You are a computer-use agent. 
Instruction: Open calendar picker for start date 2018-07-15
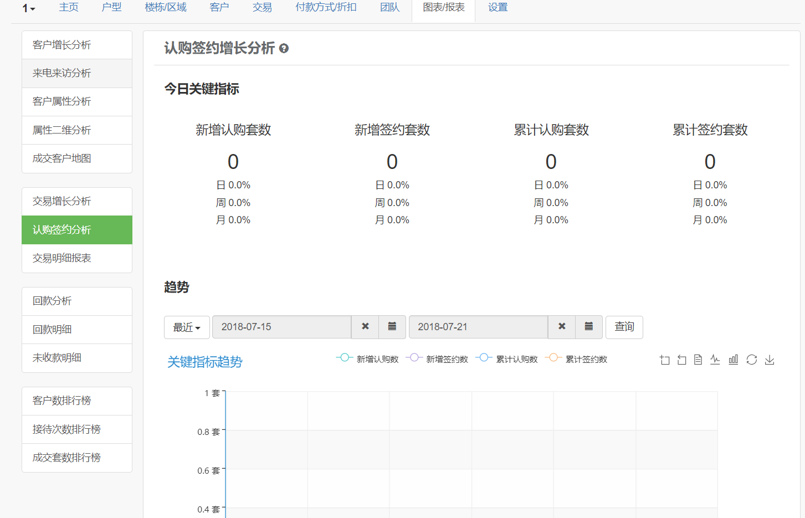[x=392, y=327]
